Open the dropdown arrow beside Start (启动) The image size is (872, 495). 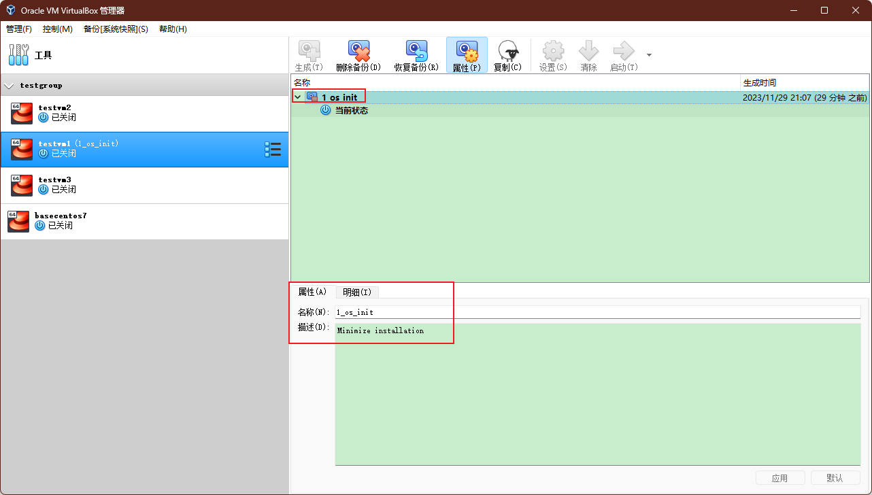pyautogui.click(x=649, y=55)
